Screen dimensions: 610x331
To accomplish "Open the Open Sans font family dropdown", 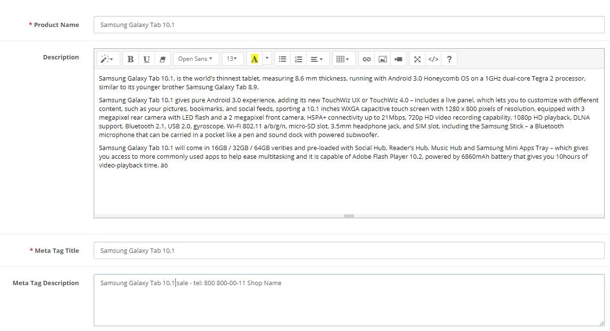I will pos(196,59).
